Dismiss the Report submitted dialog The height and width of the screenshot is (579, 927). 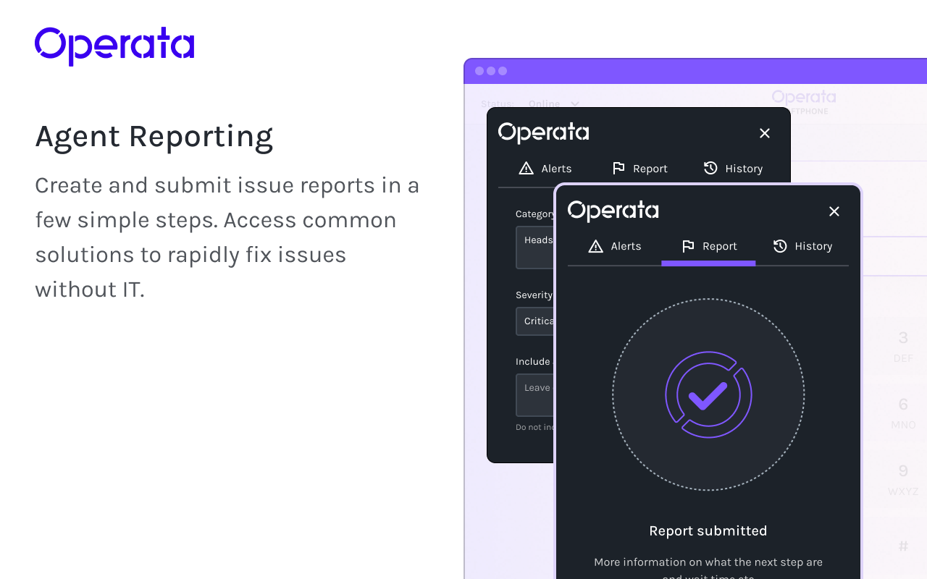[834, 211]
